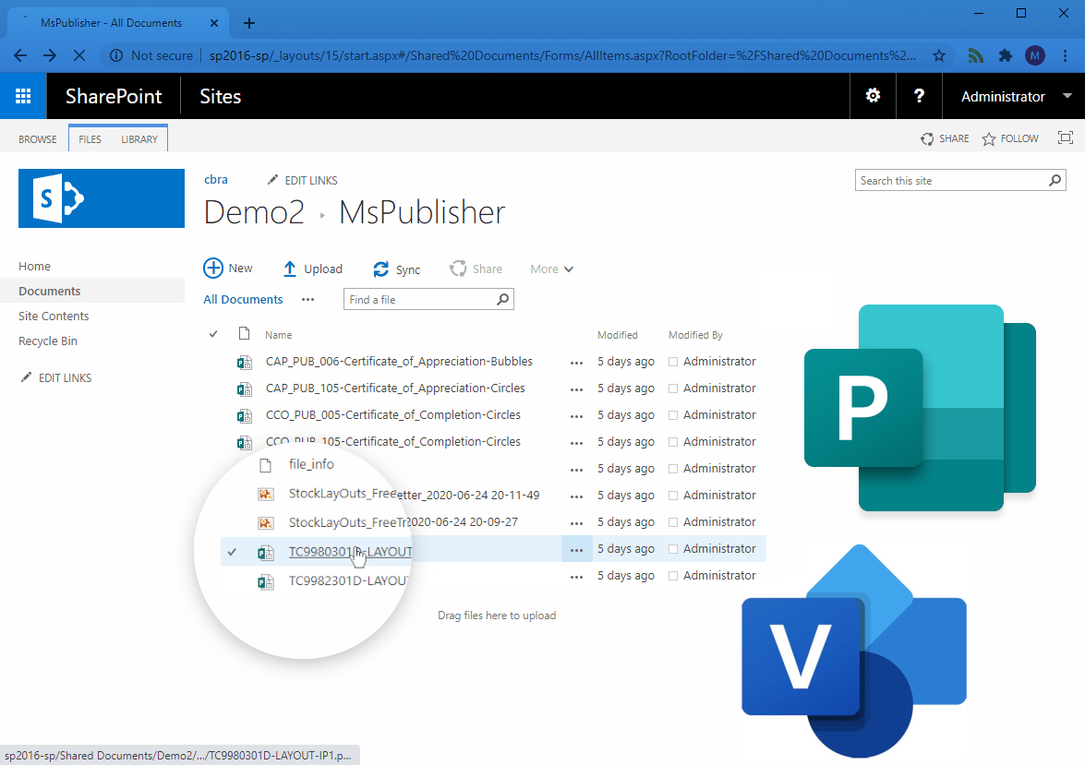Click the New document plus icon
The width and height of the screenshot is (1085, 765).
(213, 269)
